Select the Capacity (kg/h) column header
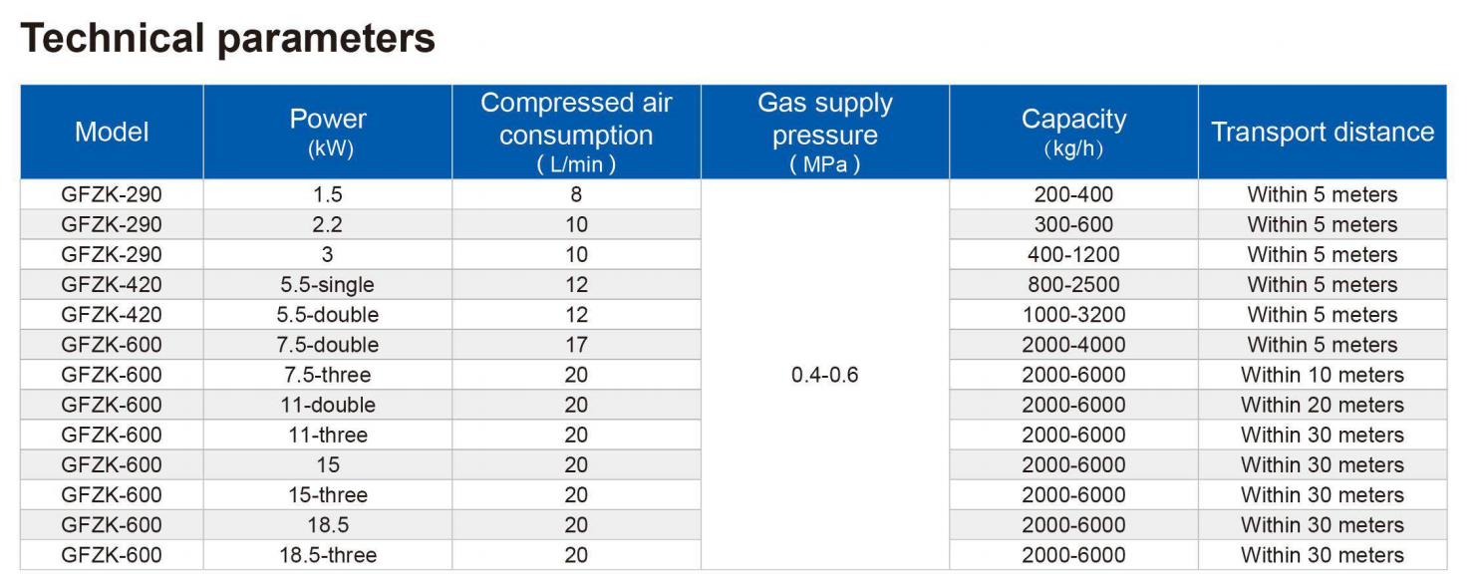 click(1073, 132)
